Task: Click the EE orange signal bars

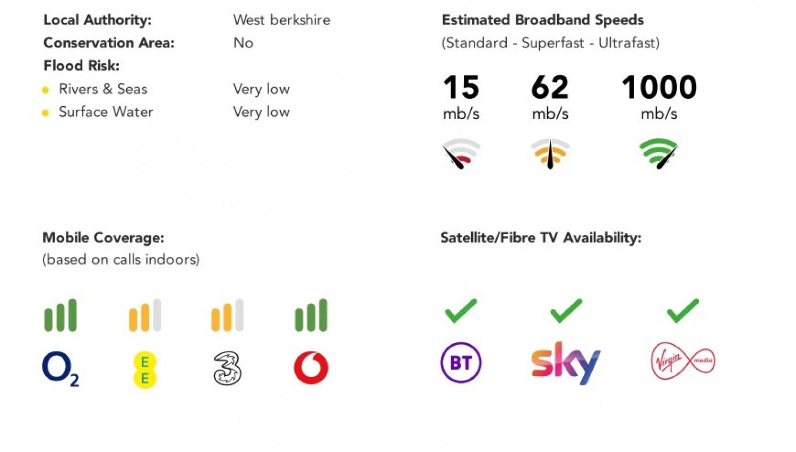Action: (x=144, y=315)
